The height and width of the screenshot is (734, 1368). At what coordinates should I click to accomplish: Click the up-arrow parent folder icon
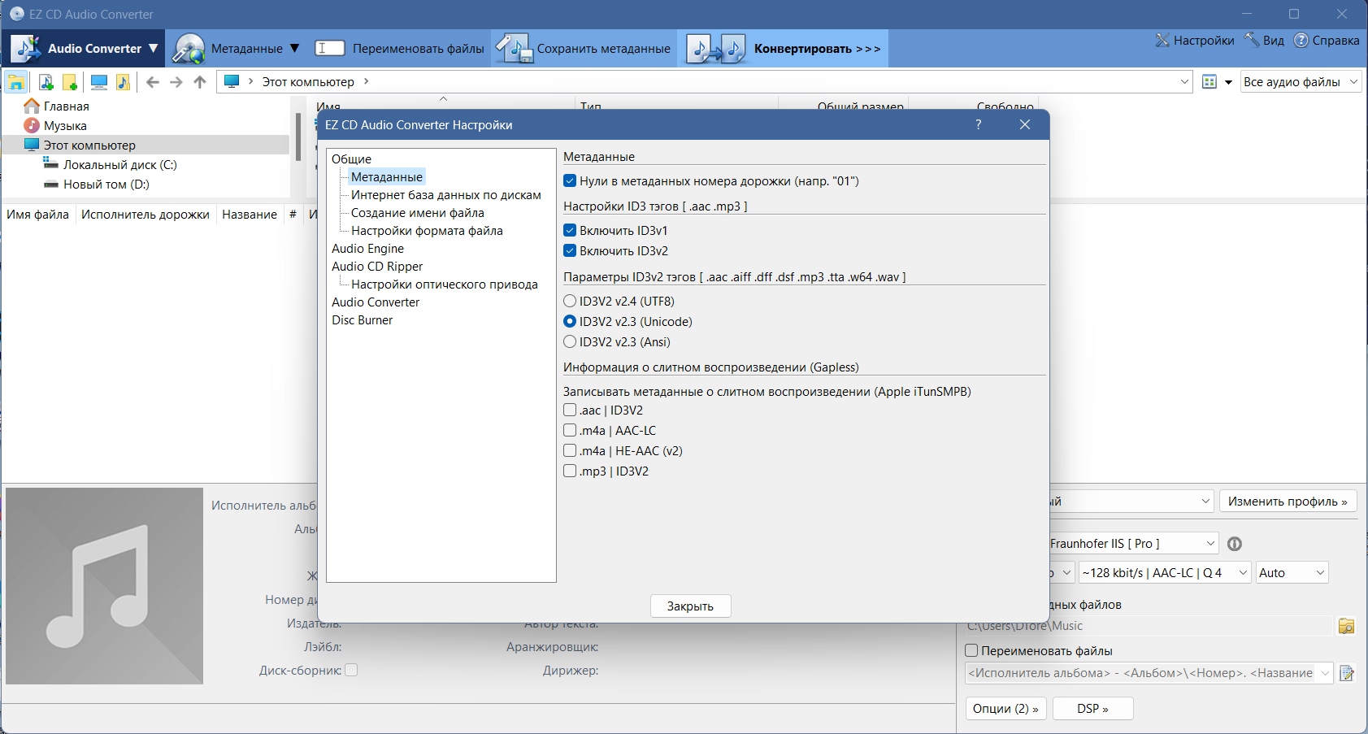pos(200,81)
